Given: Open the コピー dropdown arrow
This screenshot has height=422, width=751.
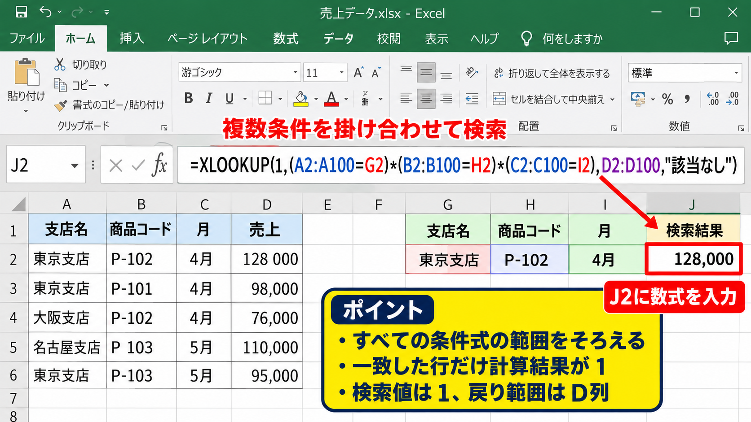Looking at the screenshot, I should click(x=106, y=85).
